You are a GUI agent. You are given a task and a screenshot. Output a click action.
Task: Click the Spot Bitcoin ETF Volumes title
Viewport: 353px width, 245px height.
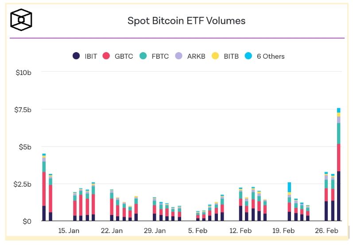pyautogui.click(x=186, y=20)
